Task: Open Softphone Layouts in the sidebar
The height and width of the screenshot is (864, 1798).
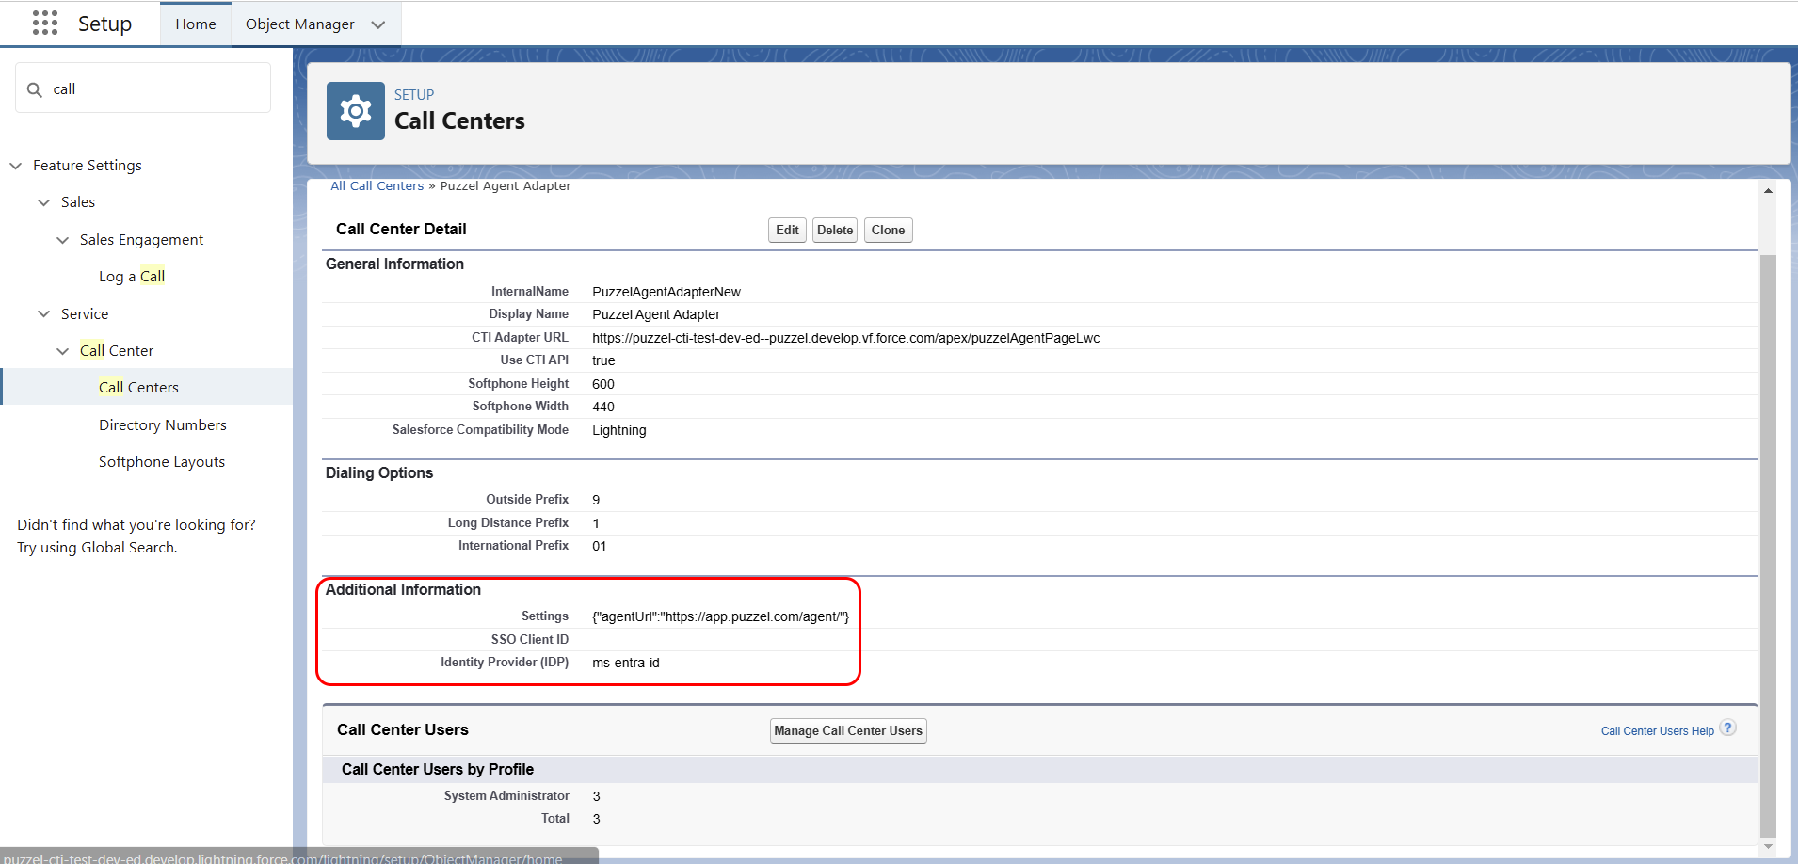Action: click(x=161, y=461)
